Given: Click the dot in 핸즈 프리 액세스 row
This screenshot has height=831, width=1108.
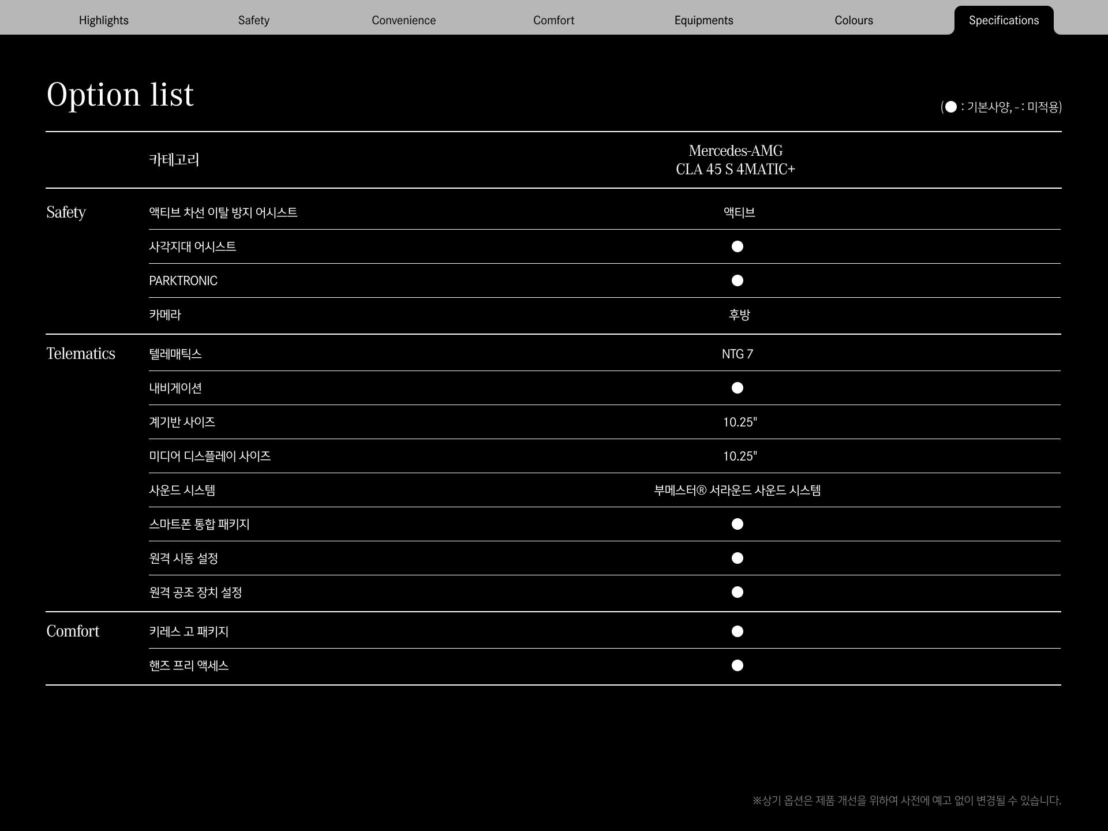Looking at the screenshot, I should [x=738, y=665].
